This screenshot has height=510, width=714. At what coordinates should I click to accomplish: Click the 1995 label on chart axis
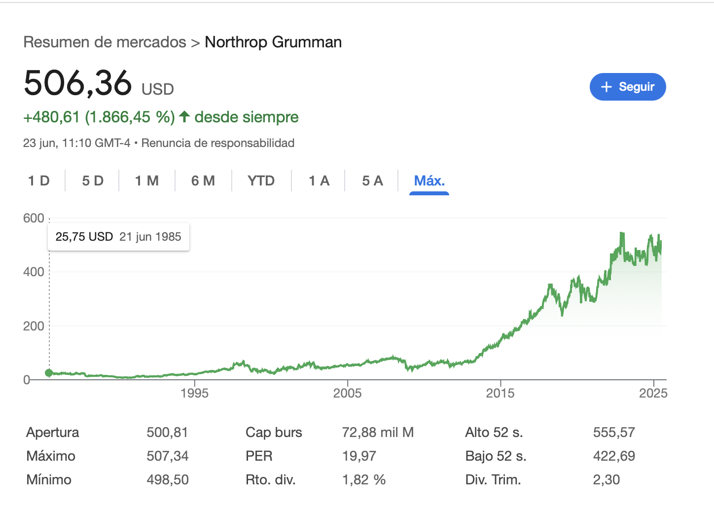point(194,393)
